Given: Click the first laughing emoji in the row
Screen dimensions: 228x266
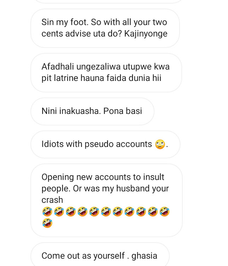Looking at the screenshot, I should pyautogui.click(x=47, y=211).
